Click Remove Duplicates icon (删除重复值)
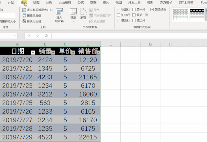207x142 pixels. (24, 15)
